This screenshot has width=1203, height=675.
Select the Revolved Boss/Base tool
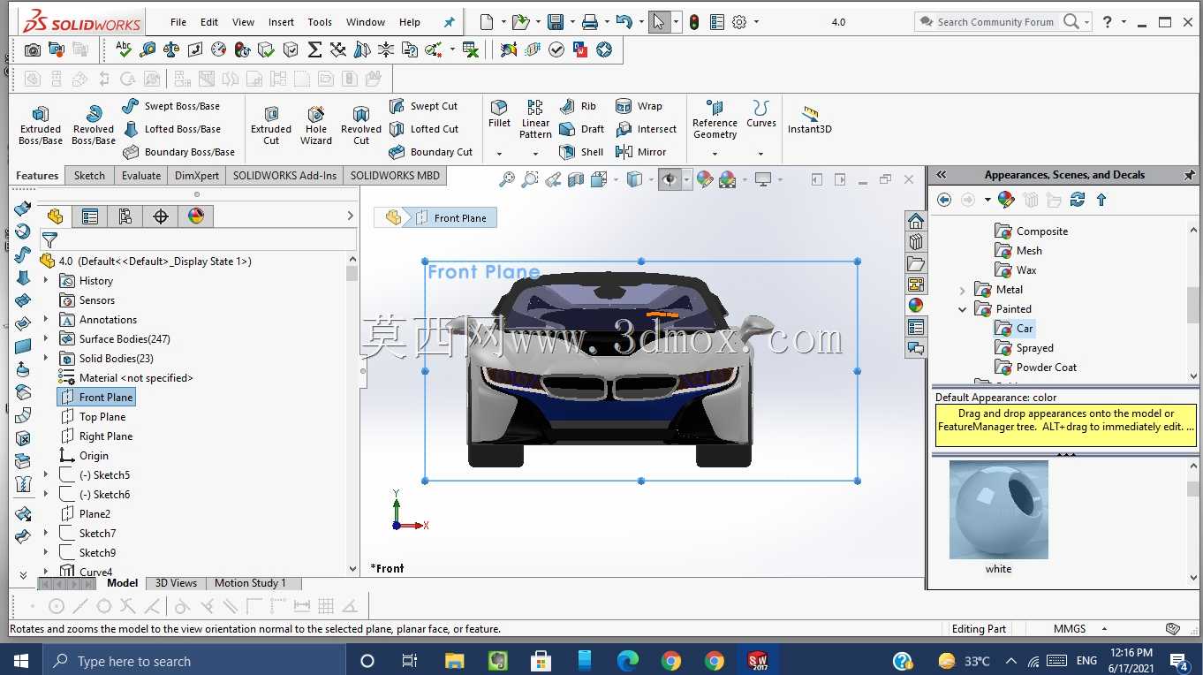(94, 125)
